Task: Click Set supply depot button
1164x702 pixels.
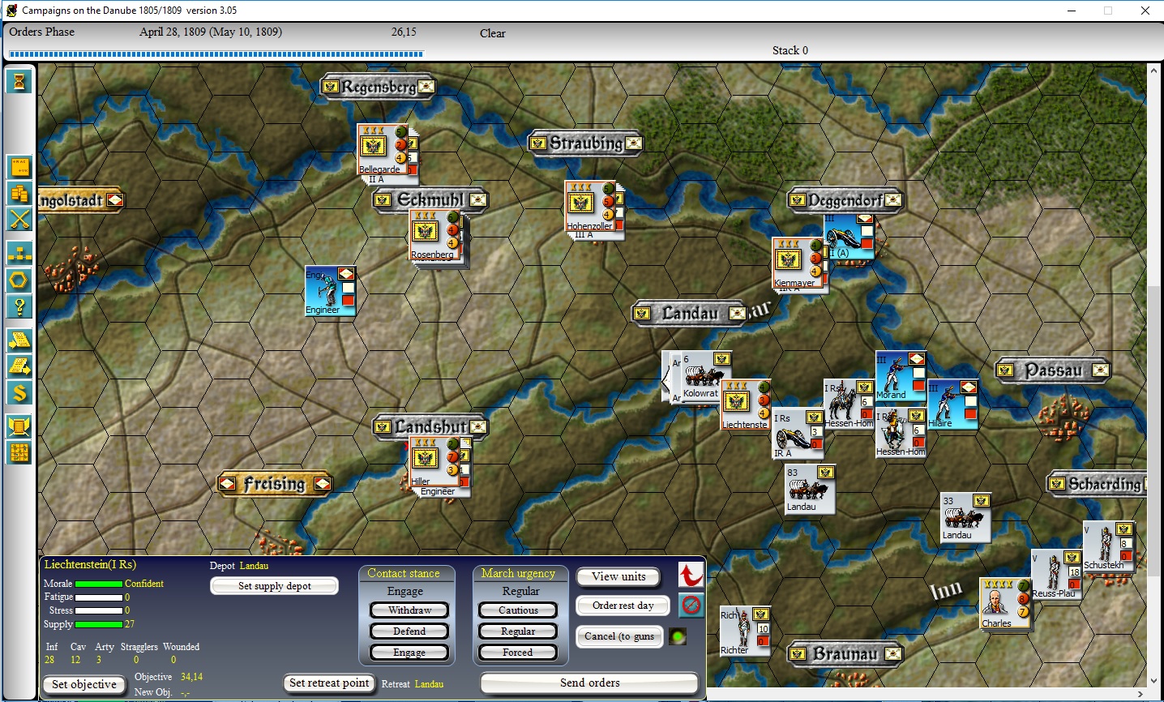Action: point(275,586)
